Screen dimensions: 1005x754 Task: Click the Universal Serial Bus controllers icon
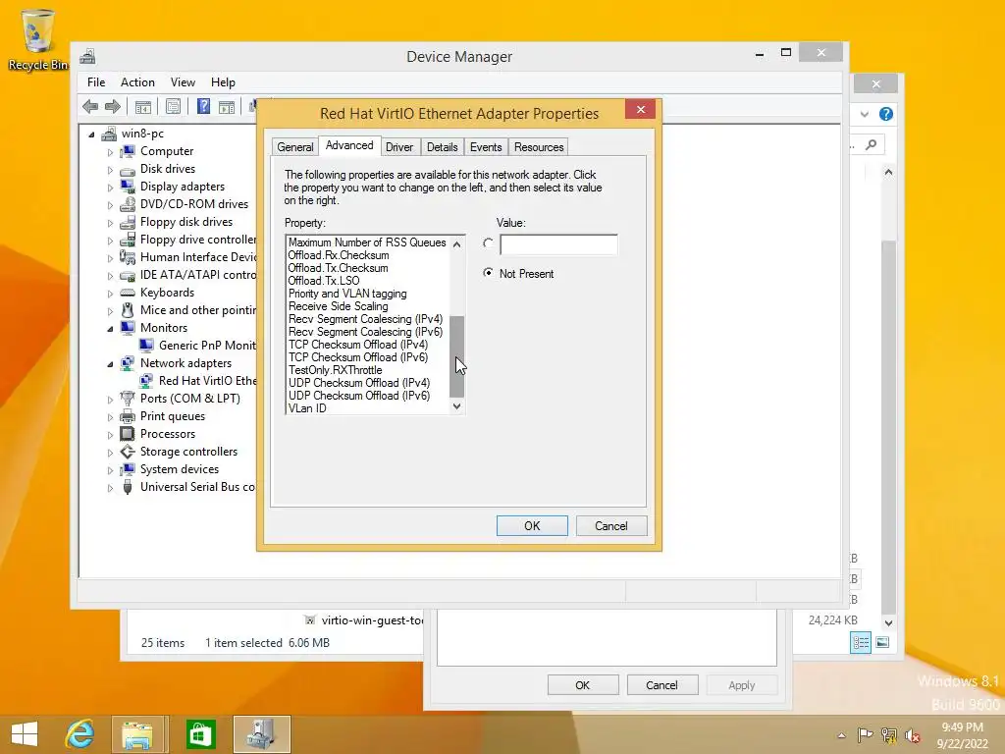tap(128, 487)
